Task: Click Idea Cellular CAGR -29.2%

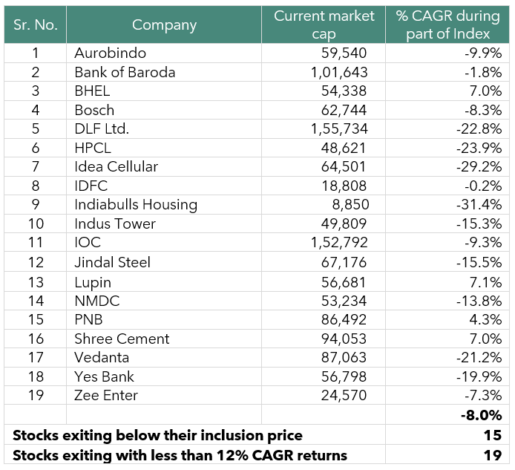Action: (479, 166)
